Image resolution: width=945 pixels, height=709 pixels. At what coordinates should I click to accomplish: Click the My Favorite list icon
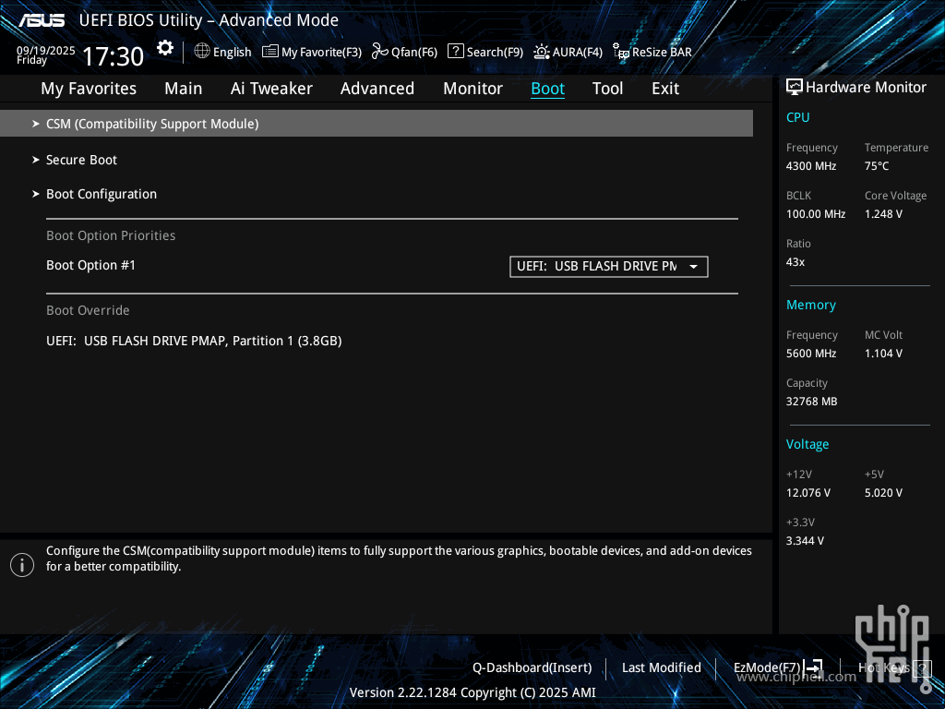click(270, 52)
